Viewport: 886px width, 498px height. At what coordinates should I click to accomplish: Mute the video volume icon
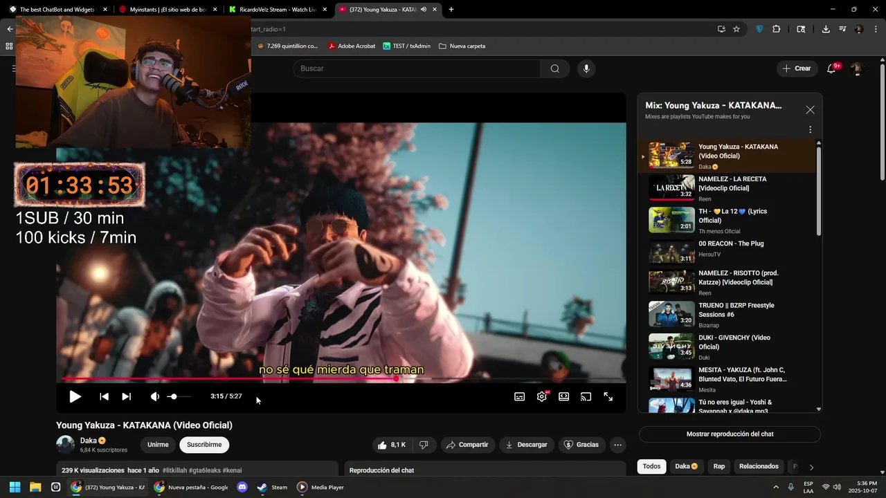tap(155, 396)
